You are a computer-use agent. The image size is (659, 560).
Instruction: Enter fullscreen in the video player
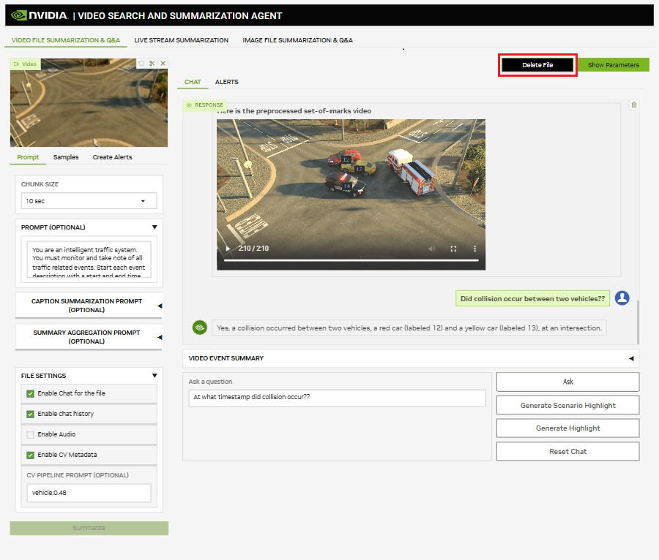coord(453,249)
